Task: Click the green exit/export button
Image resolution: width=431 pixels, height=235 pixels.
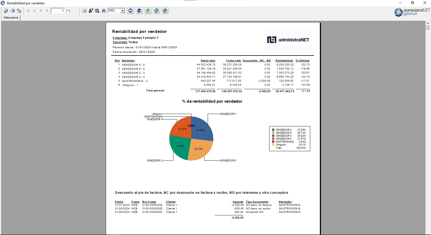Action: (x=165, y=11)
